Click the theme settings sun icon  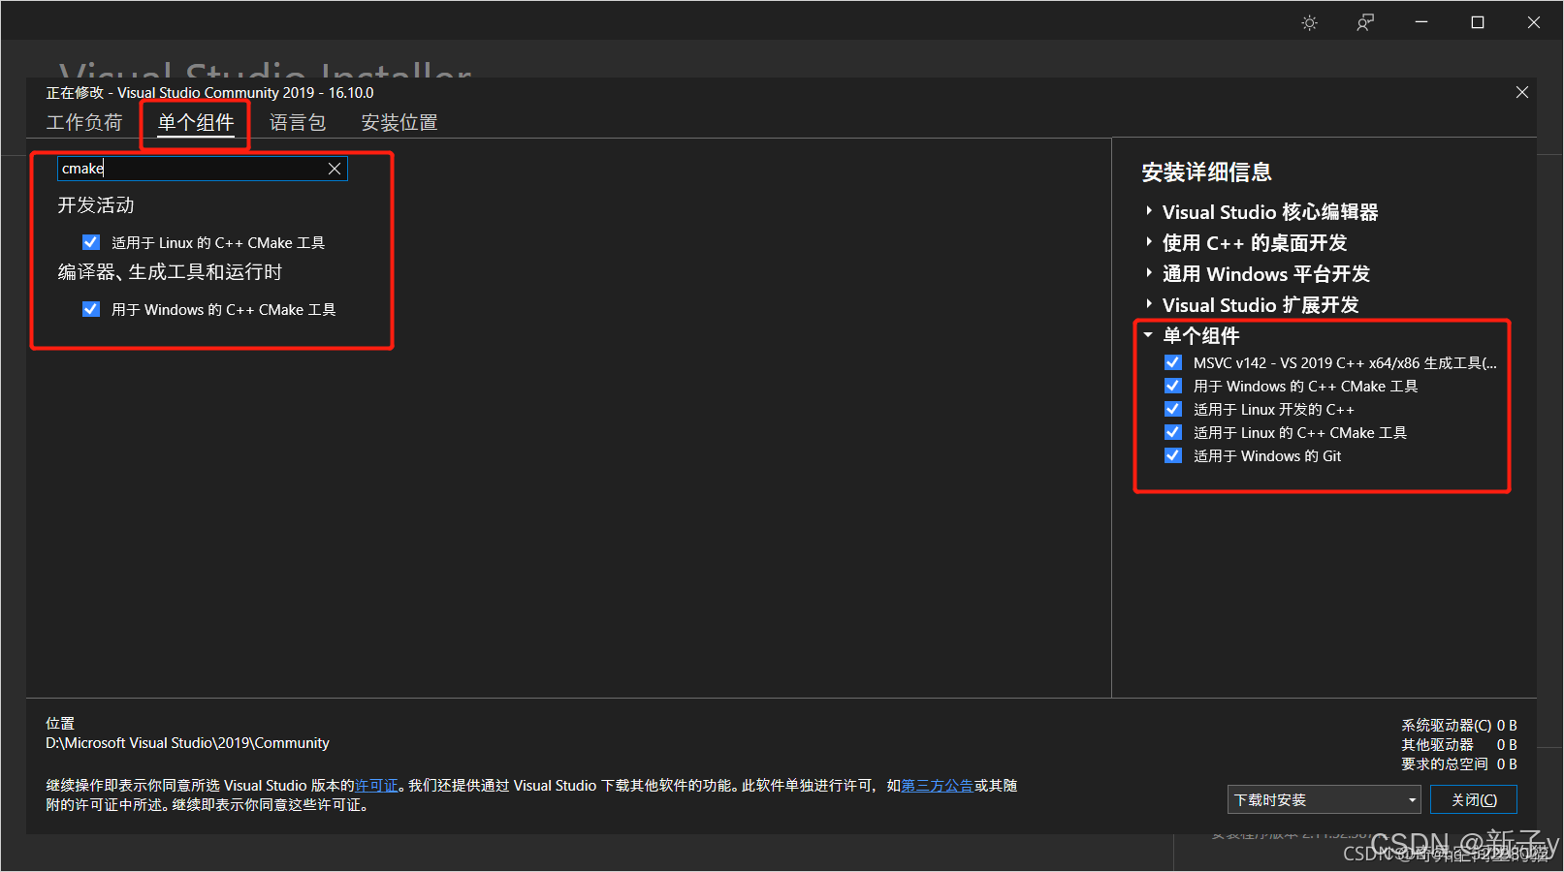(x=1309, y=21)
